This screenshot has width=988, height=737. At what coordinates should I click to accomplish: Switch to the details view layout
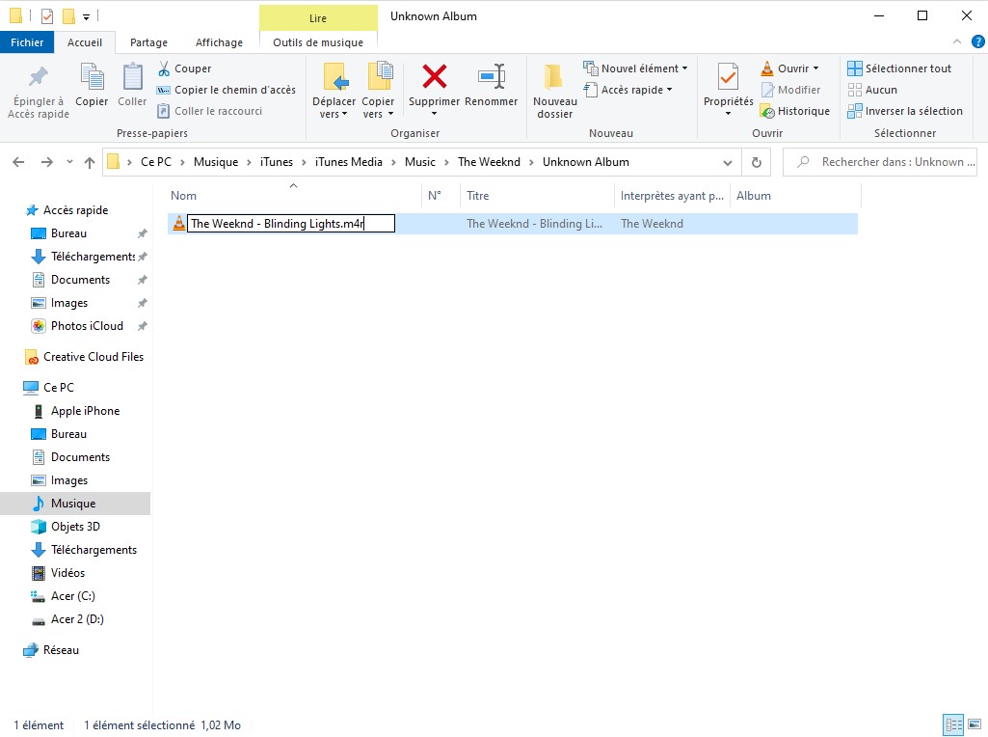pos(953,724)
